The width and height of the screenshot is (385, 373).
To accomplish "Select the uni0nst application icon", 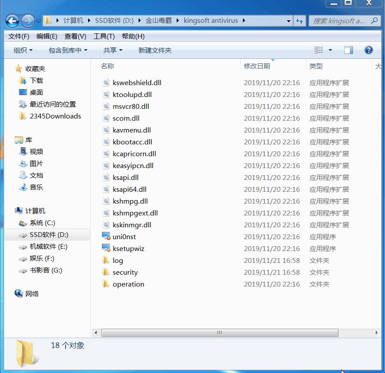I will (x=106, y=236).
